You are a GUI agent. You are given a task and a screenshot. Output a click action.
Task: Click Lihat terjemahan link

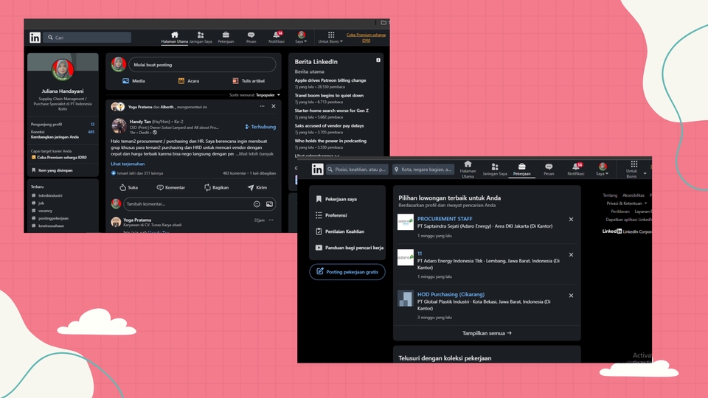[x=128, y=164]
